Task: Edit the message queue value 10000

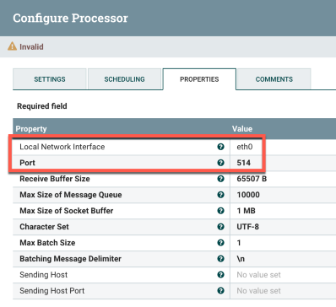Action: (x=248, y=195)
